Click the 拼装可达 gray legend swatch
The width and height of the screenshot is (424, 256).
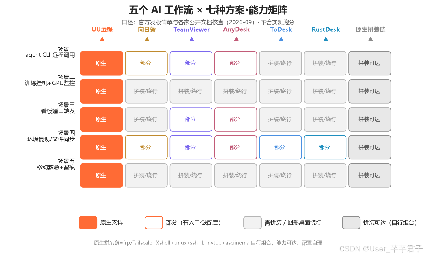[351, 223]
